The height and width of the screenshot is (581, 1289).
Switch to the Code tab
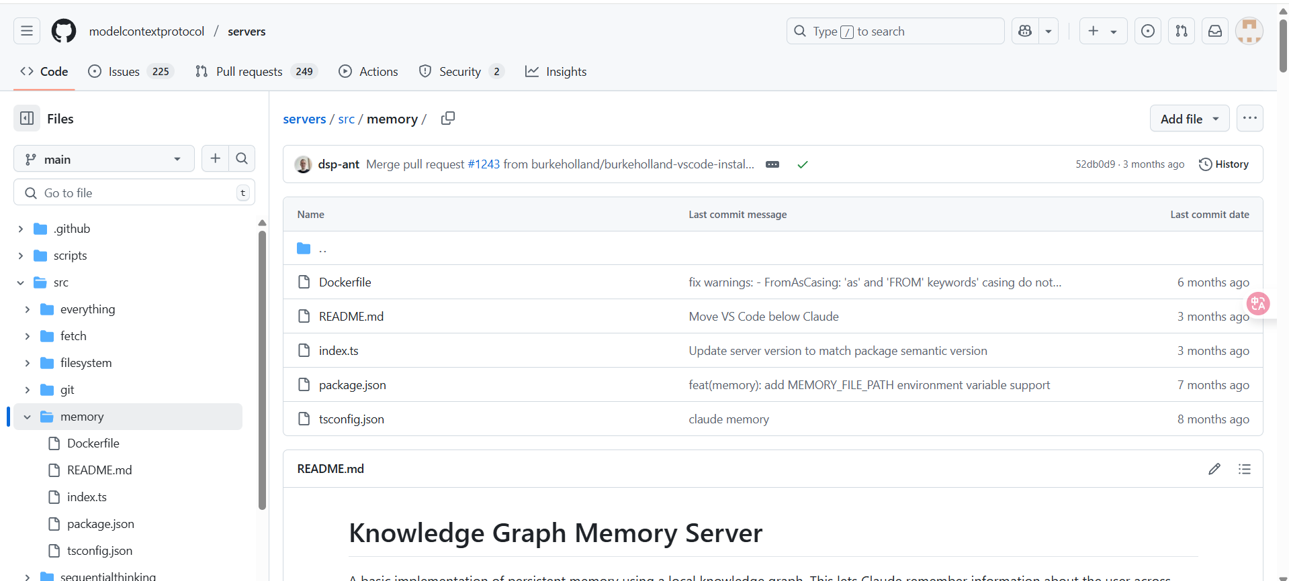pos(44,71)
